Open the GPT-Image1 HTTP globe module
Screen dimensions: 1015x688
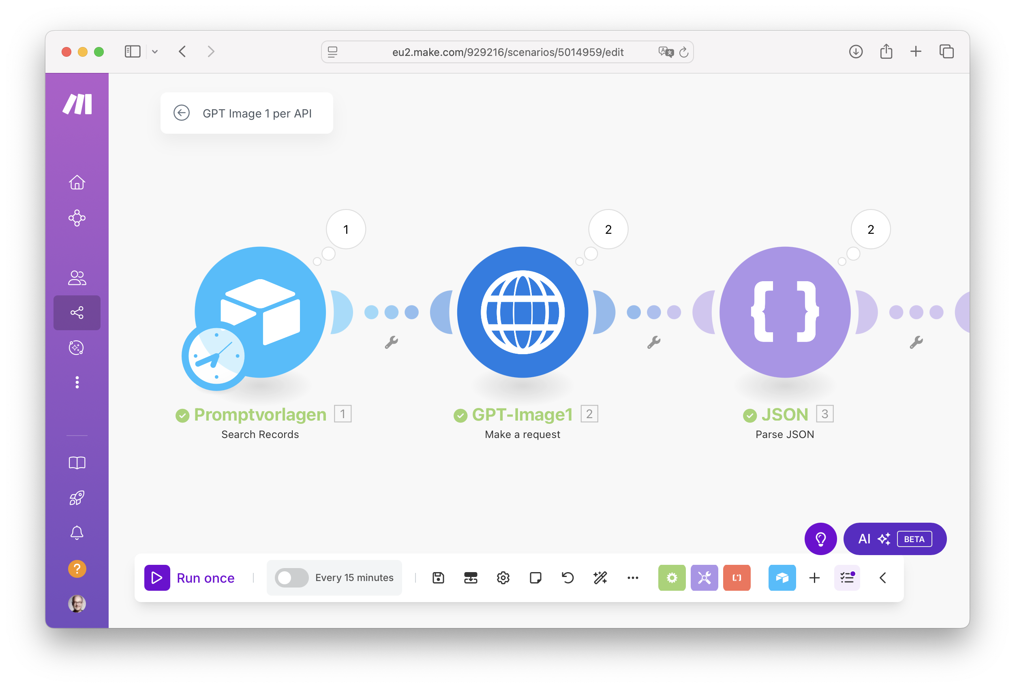522,312
